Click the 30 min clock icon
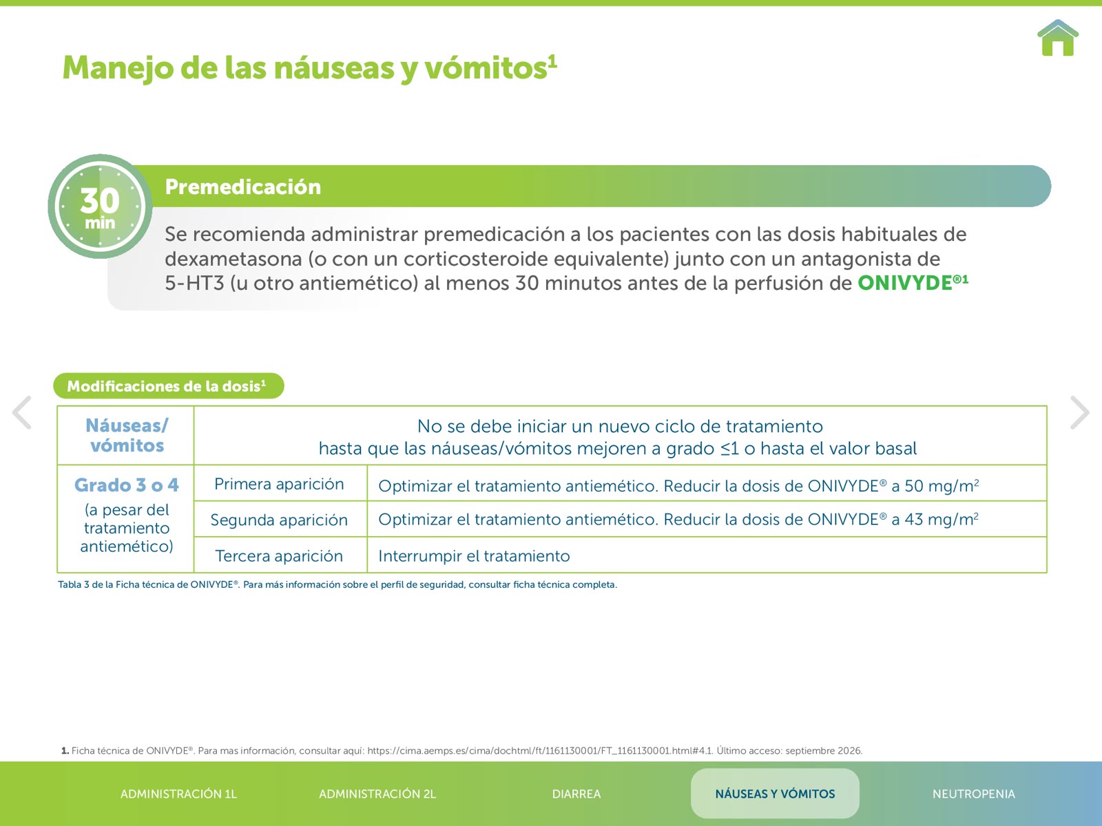The image size is (1102, 826). point(100,206)
